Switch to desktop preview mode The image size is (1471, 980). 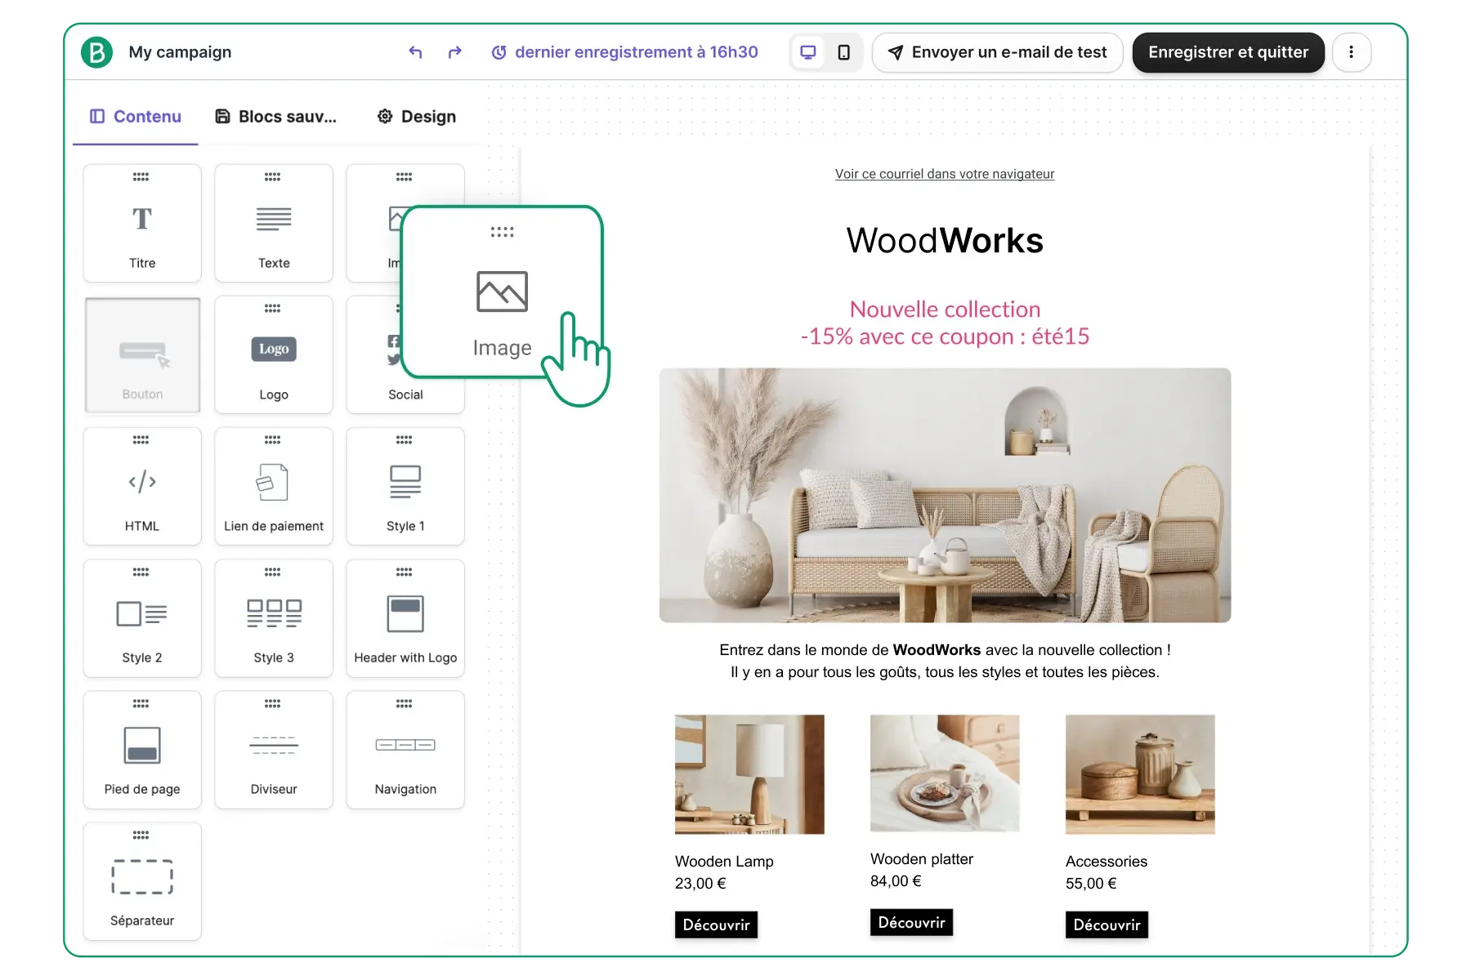pyautogui.click(x=807, y=51)
